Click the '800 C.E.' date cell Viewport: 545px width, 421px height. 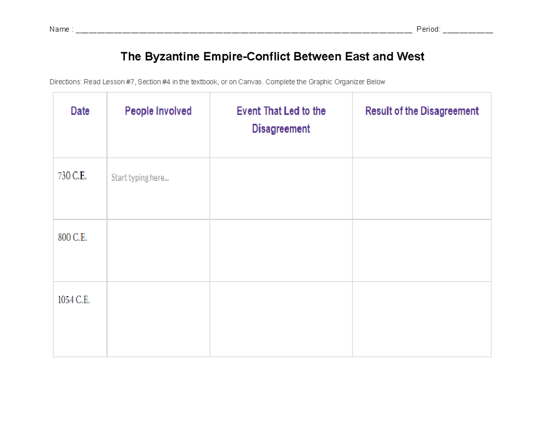tap(73, 237)
